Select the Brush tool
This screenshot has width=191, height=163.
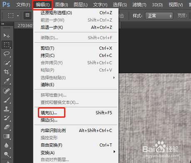point(7,100)
